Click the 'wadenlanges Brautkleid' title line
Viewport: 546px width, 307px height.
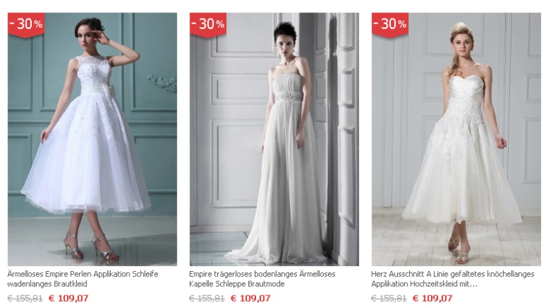click(47, 283)
